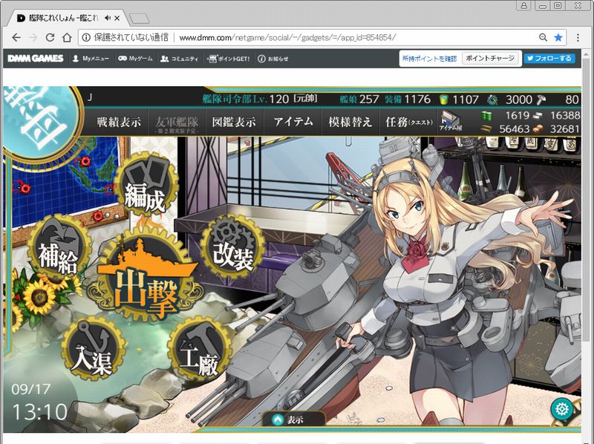The width and height of the screenshot is (594, 444).
Task: Click the development material count 3000
Action: point(519,99)
